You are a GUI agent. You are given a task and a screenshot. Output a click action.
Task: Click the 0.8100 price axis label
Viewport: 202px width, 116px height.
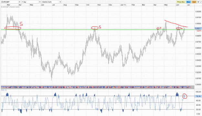198,79
